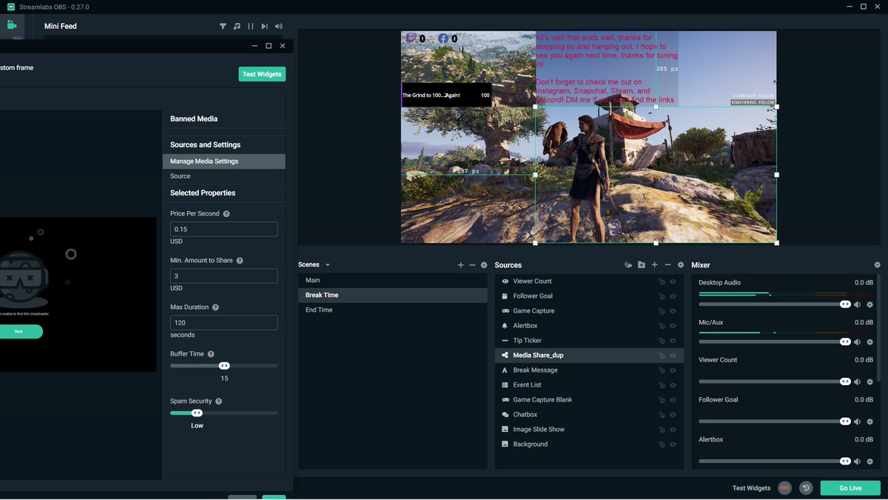This screenshot has width=888, height=500.
Task: Open the Banned Media section
Action: [x=194, y=119]
